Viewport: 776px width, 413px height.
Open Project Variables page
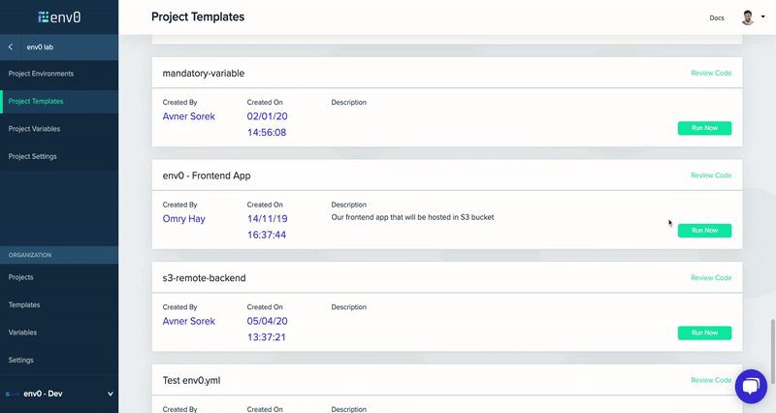(35, 129)
